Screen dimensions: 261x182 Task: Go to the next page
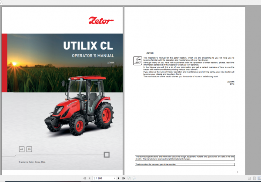tap(118, 178)
